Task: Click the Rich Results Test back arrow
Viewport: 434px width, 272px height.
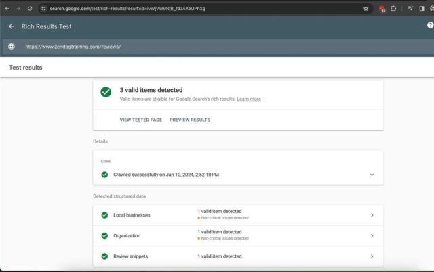Action: point(12,26)
